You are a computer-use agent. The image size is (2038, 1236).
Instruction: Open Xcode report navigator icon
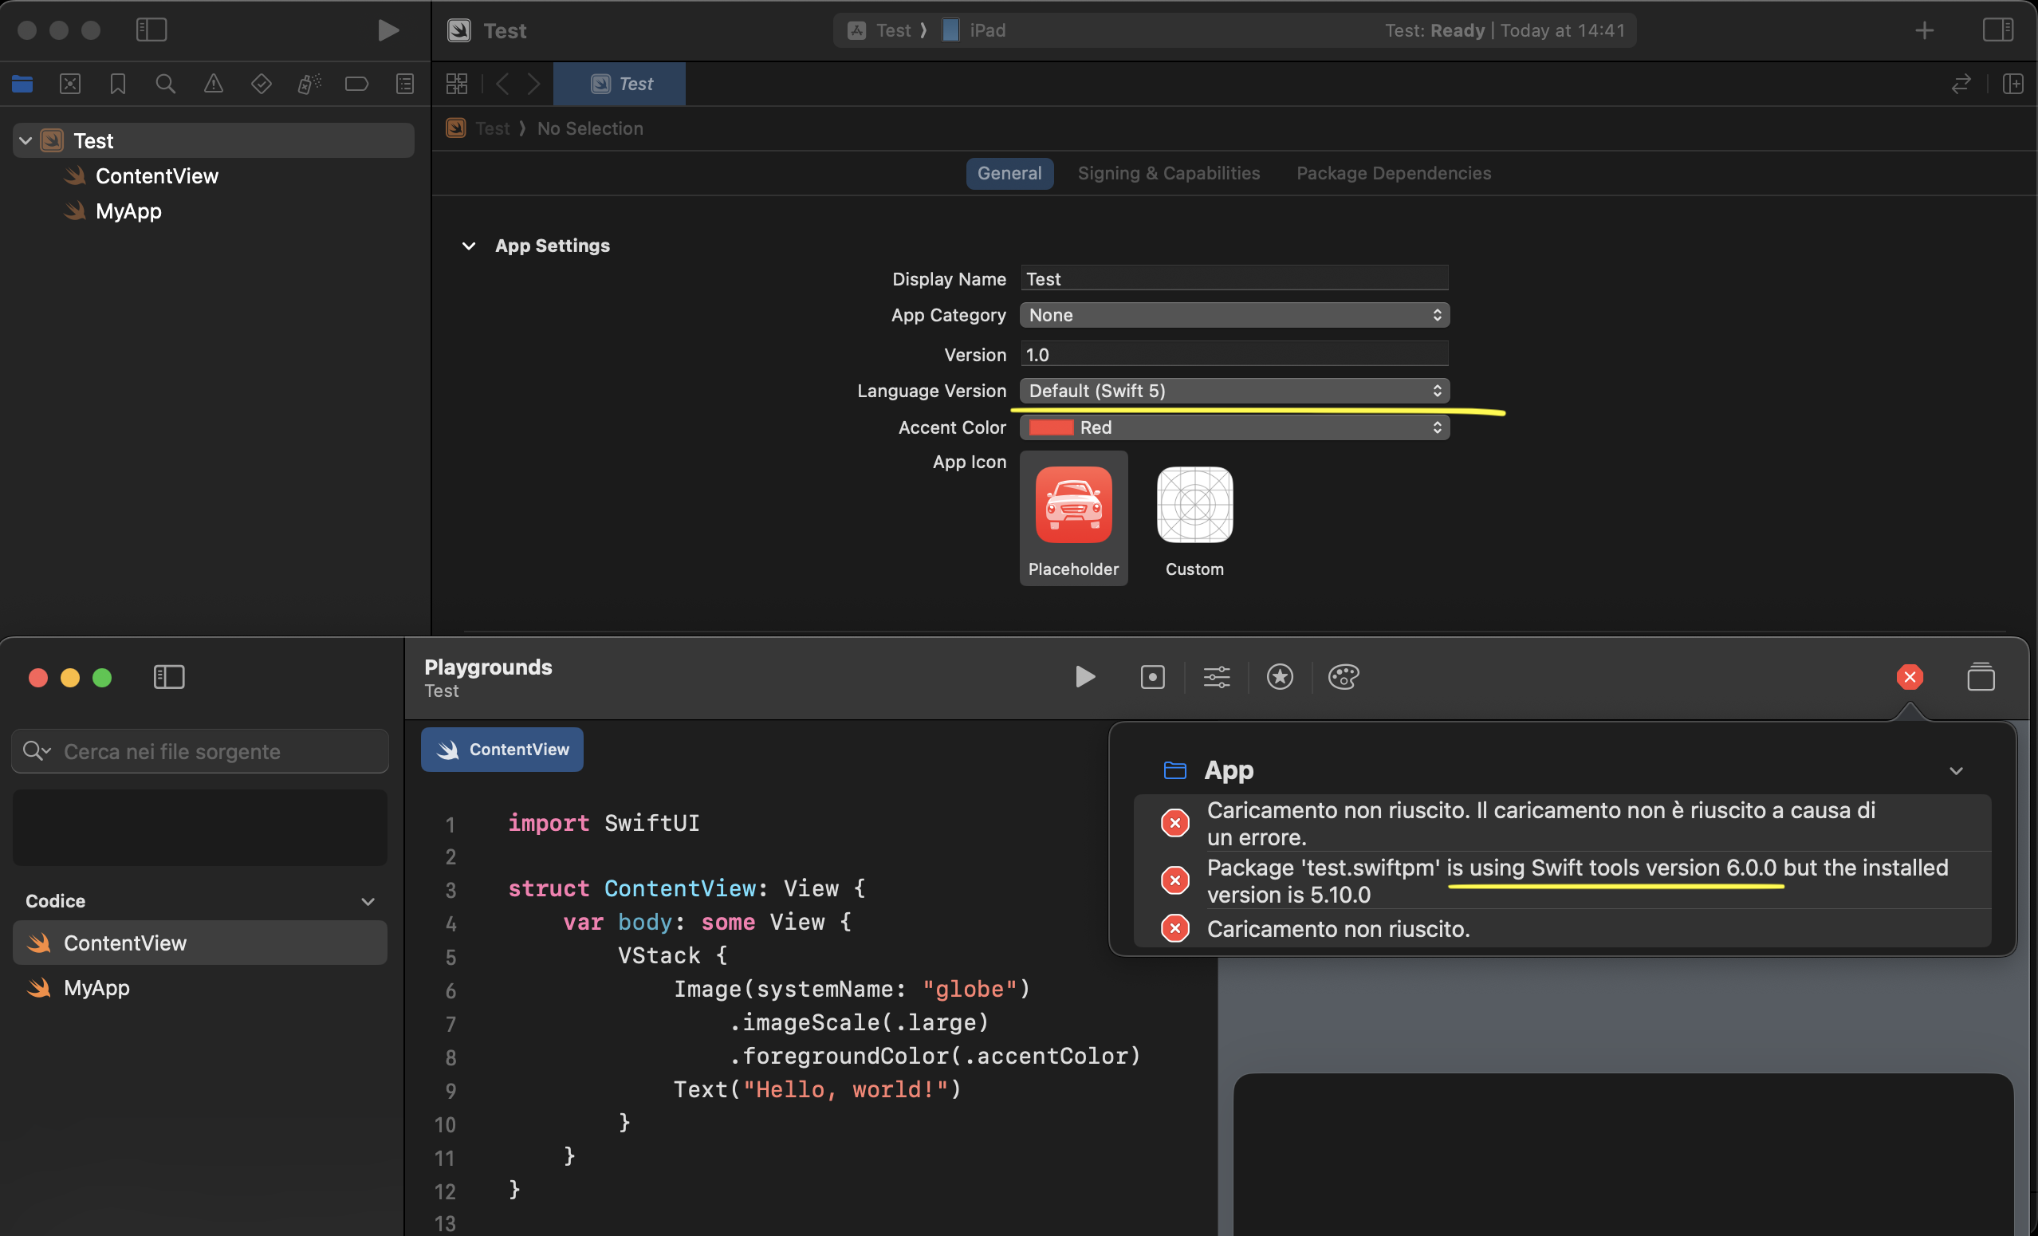pyautogui.click(x=404, y=84)
